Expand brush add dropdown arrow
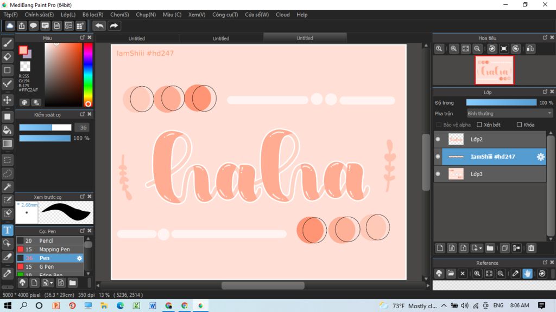This screenshot has width=556, height=312. (x=52, y=283)
